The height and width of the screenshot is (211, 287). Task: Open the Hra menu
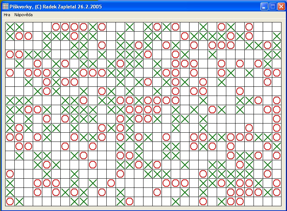[x=7, y=15]
